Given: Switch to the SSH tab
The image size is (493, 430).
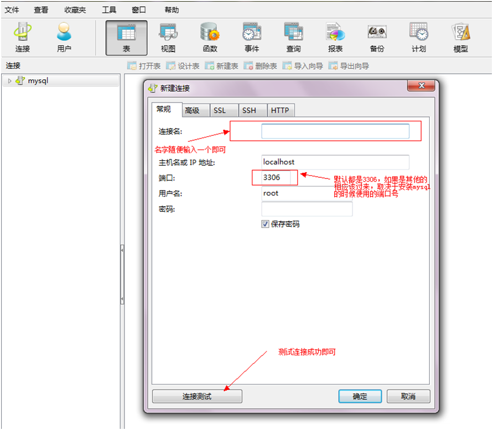Looking at the screenshot, I should (x=249, y=110).
